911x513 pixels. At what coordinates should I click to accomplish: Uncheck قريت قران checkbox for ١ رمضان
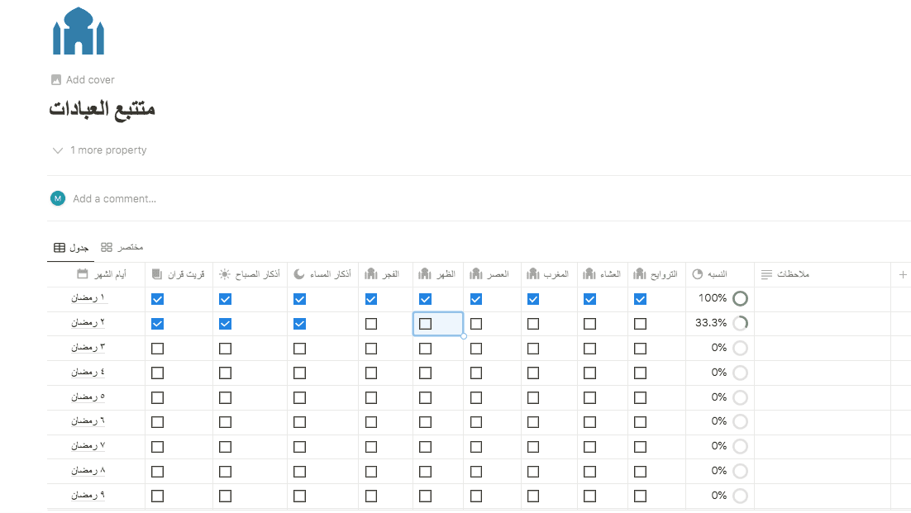pyautogui.click(x=158, y=299)
